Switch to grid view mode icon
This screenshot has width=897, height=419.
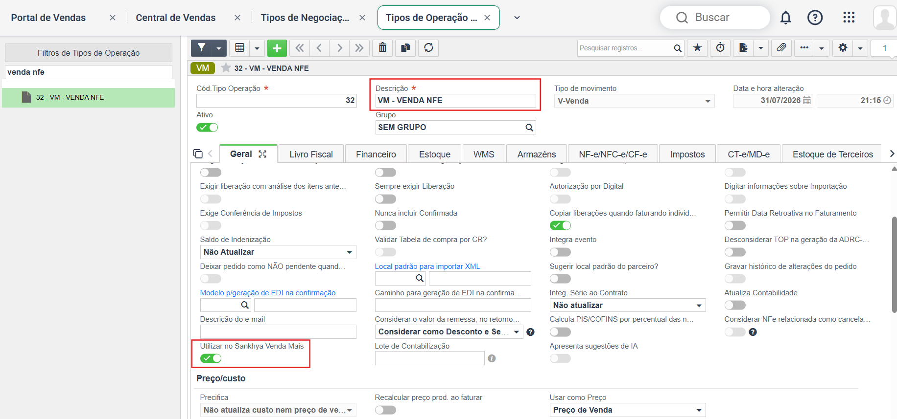pos(239,48)
